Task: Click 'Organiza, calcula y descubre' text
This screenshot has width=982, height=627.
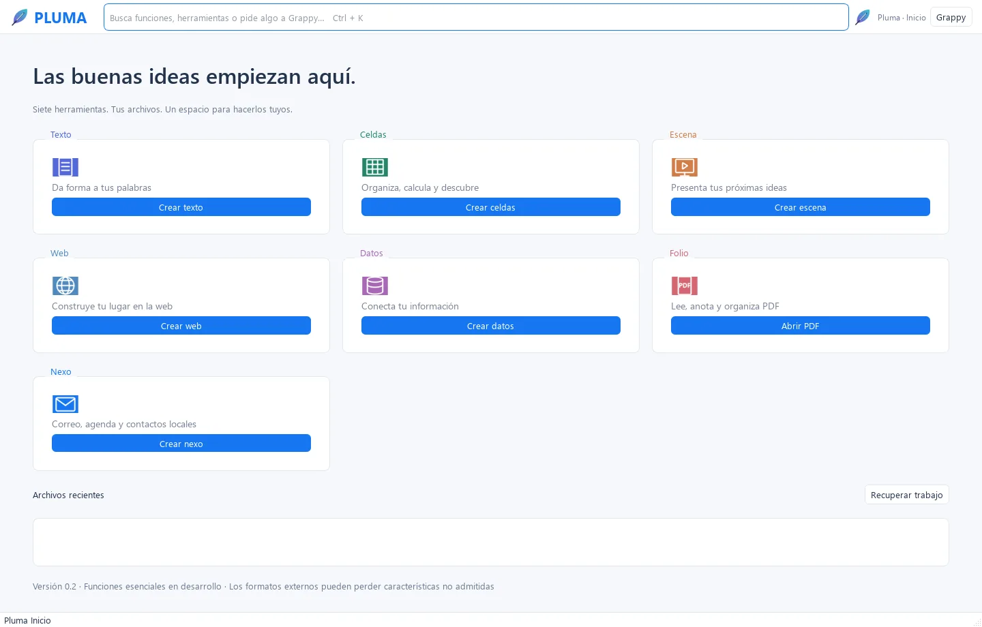Action: pyautogui.click(x=420, y=187)
